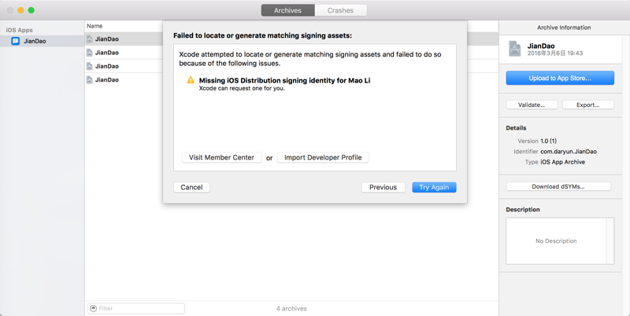Cancel the signing assets dialog
This screenshot has height=316, width=630.
pos(191,187)
